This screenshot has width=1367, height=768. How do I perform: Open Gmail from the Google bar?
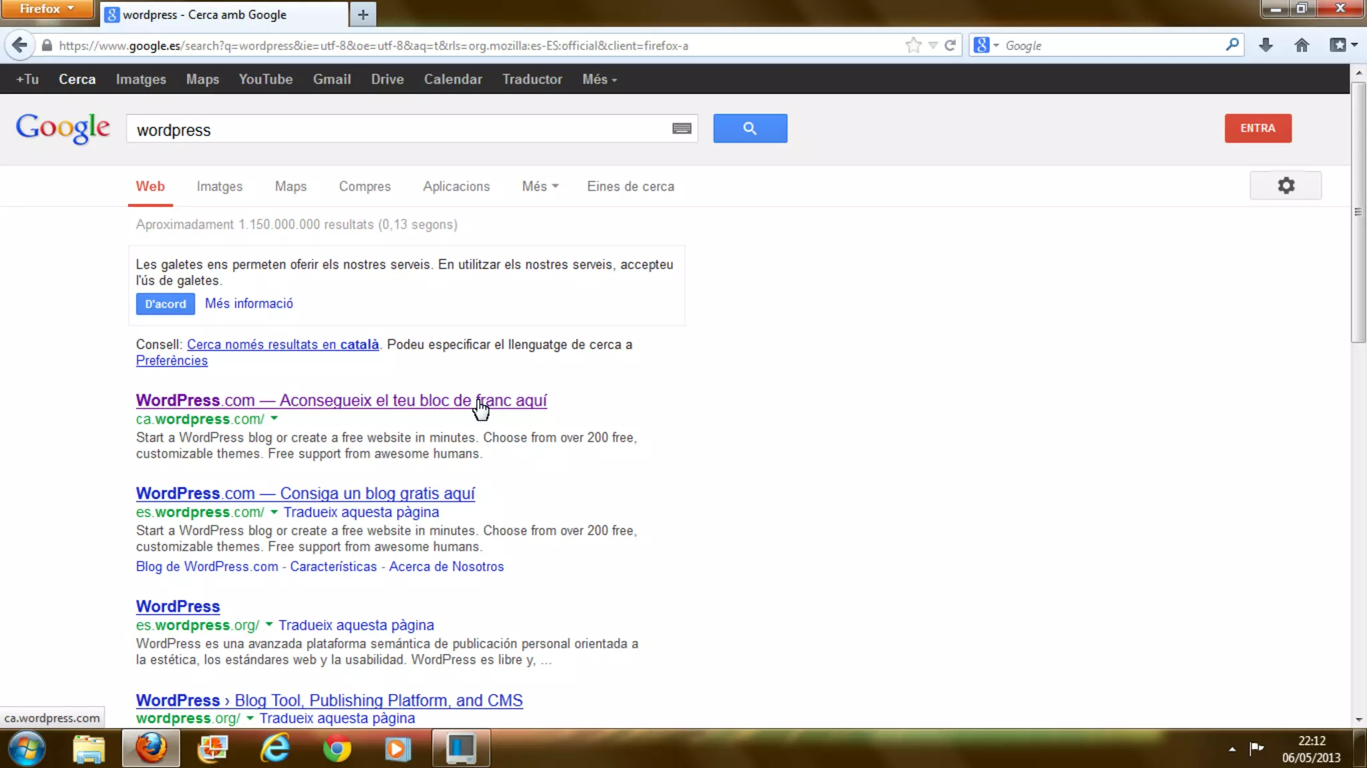pyautogui.click(x=332, y=79)
